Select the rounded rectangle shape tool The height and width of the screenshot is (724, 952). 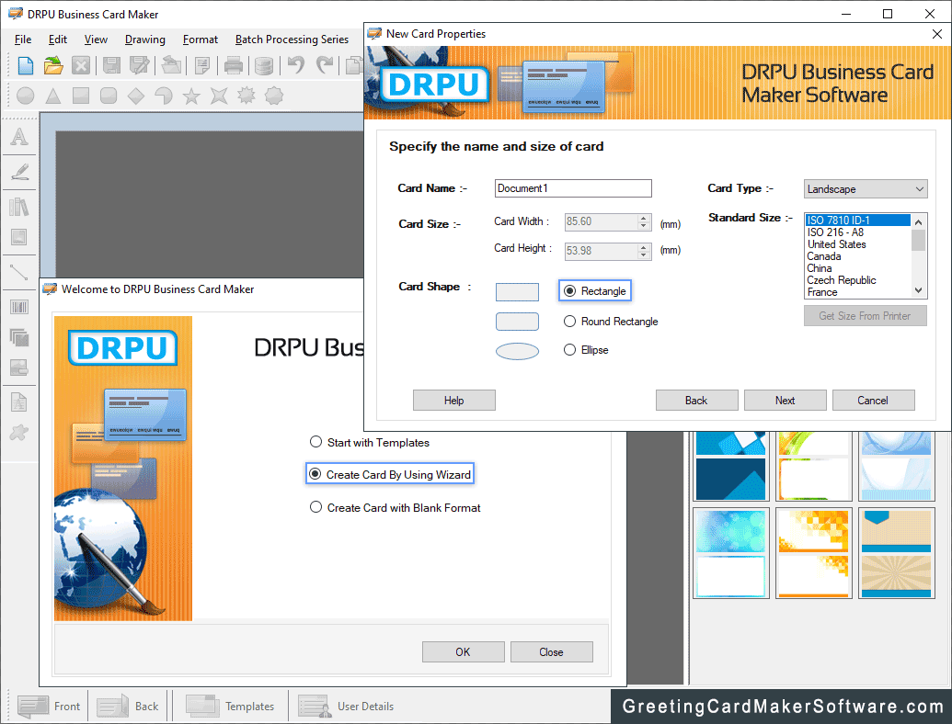click(108, 96)
